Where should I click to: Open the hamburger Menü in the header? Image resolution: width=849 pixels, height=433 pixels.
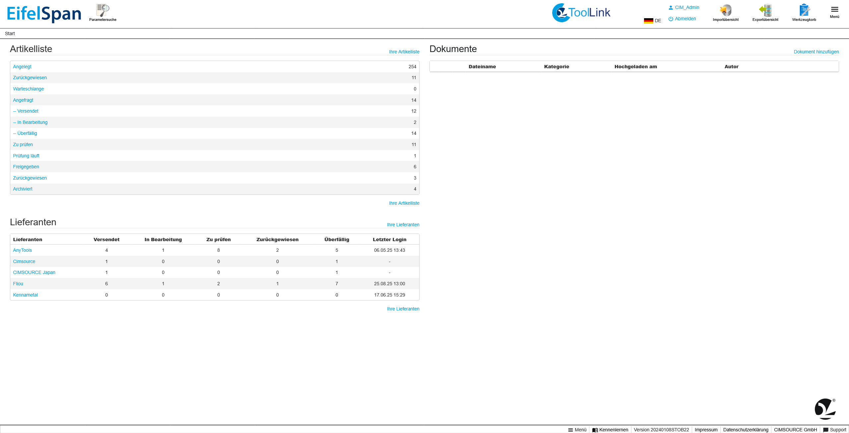pyautogui.click(x=834, y=10)
